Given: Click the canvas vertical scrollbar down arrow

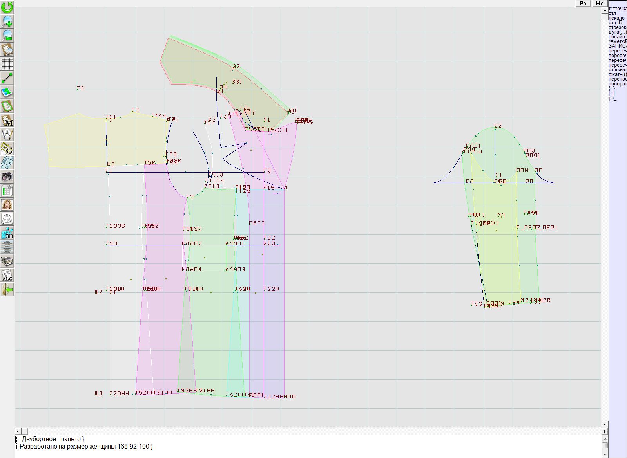Looking at the screenshot, I should [605, 424].
